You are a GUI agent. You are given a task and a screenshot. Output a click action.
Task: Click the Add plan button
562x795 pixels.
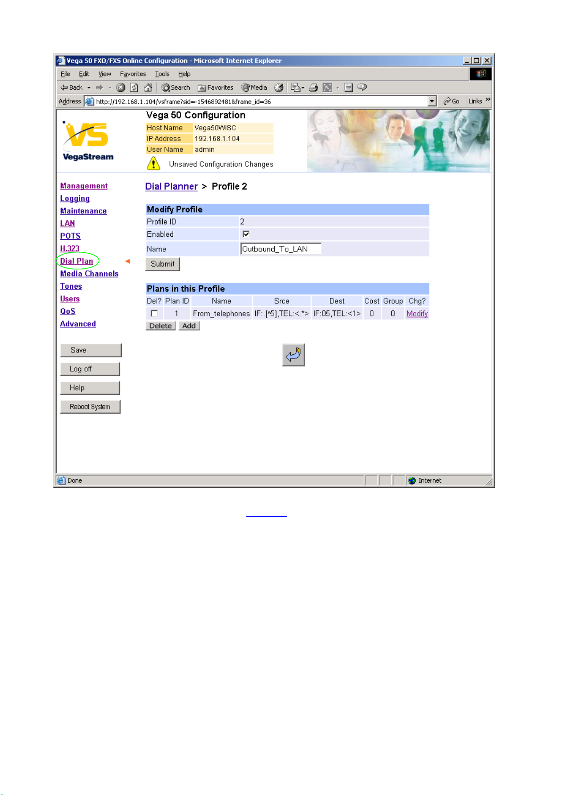tap(189, 326)
